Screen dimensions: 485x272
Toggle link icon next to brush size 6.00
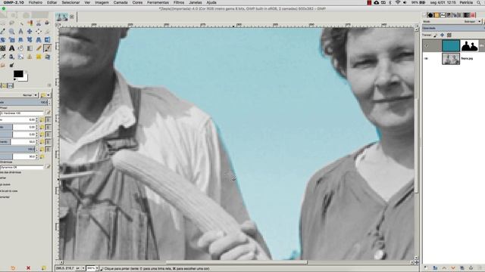(x=48, y=119)
